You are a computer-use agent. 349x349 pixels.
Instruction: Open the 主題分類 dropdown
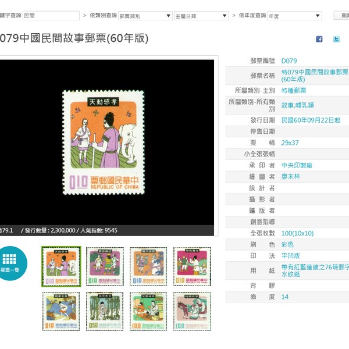(201, 16)
